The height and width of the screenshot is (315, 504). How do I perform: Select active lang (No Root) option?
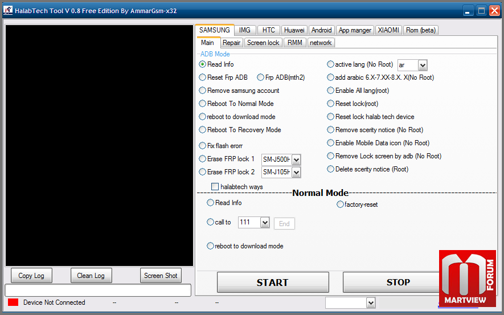click(x=330, y=64)
